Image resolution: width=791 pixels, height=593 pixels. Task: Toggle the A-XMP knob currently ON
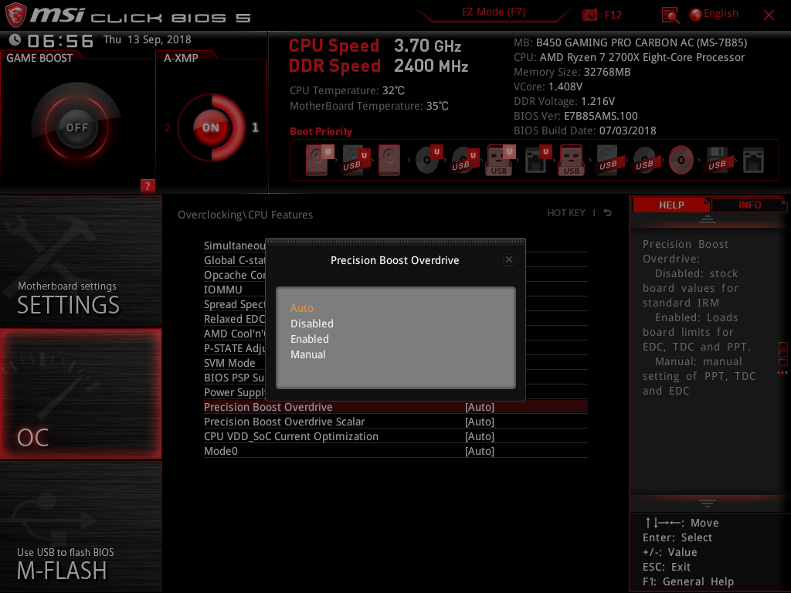coord(211,127)
